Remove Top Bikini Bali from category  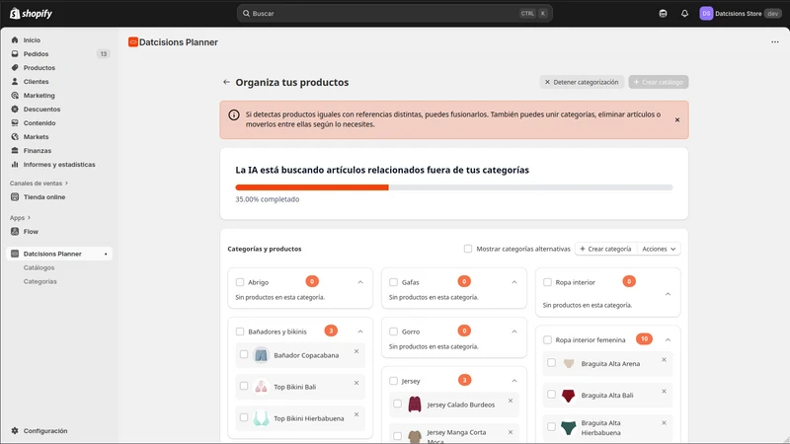(x=356, y=383)
